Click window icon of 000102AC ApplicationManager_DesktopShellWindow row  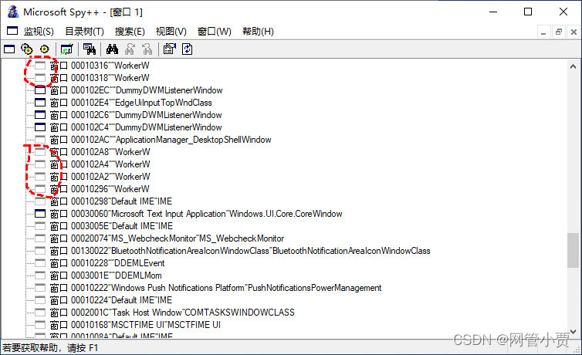(x=40, y=140)
